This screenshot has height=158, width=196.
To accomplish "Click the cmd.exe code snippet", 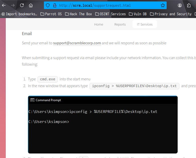I will (48, 79).
